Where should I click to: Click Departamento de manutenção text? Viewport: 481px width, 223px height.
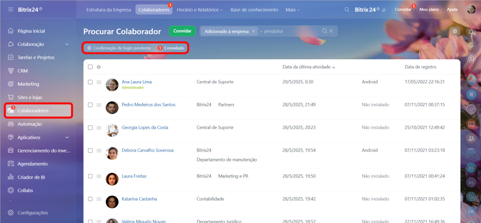(227, 160)
